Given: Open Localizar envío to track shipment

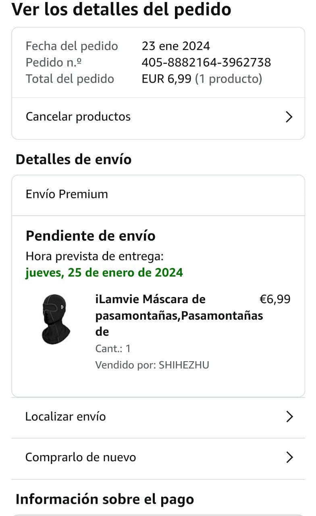Looking at the screenshot, I should [x=66, y=416].
